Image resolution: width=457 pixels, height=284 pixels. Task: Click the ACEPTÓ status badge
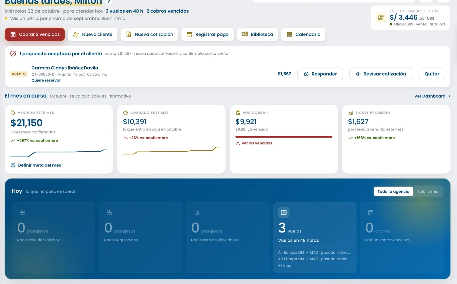pos(19,74)
